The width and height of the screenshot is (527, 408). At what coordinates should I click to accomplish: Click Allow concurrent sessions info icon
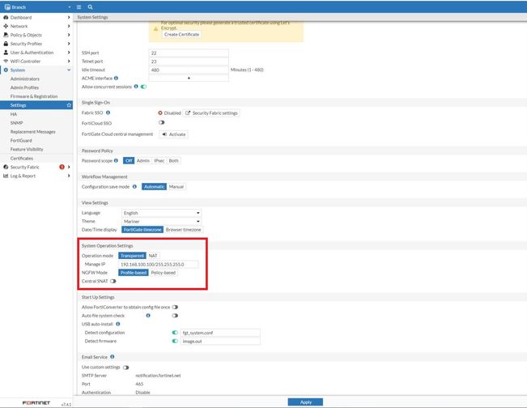coord(136,87)
